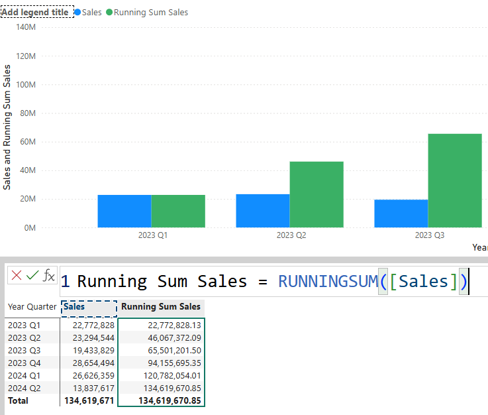Screen dimensions: 488x415
Task: Click the 2023 Q3 row label
Action: pyautogui.click(x=24, y=351)
